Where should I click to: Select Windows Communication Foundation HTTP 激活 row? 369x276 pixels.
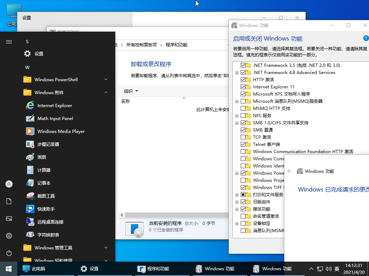(303, 151)
